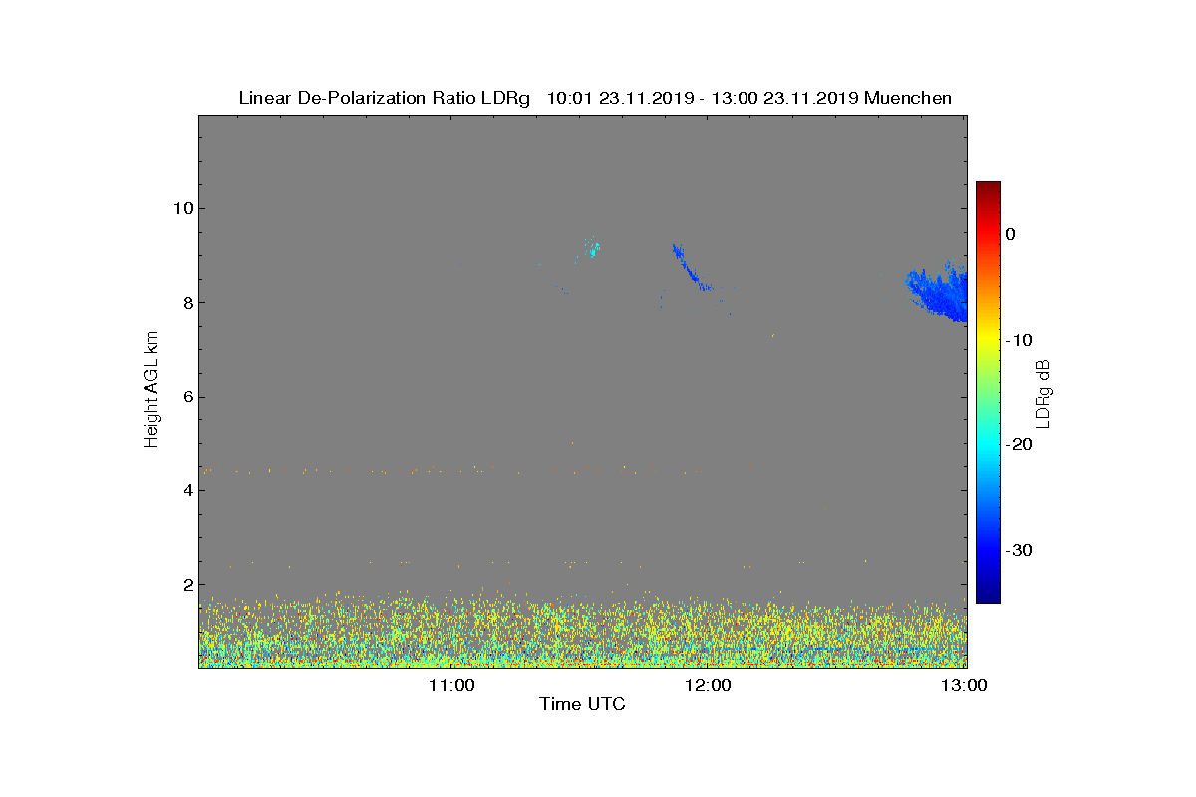Click the colorbar value -30
Image resolution: width=1196 pixels, height=797 pixels.
point(1019,550)
